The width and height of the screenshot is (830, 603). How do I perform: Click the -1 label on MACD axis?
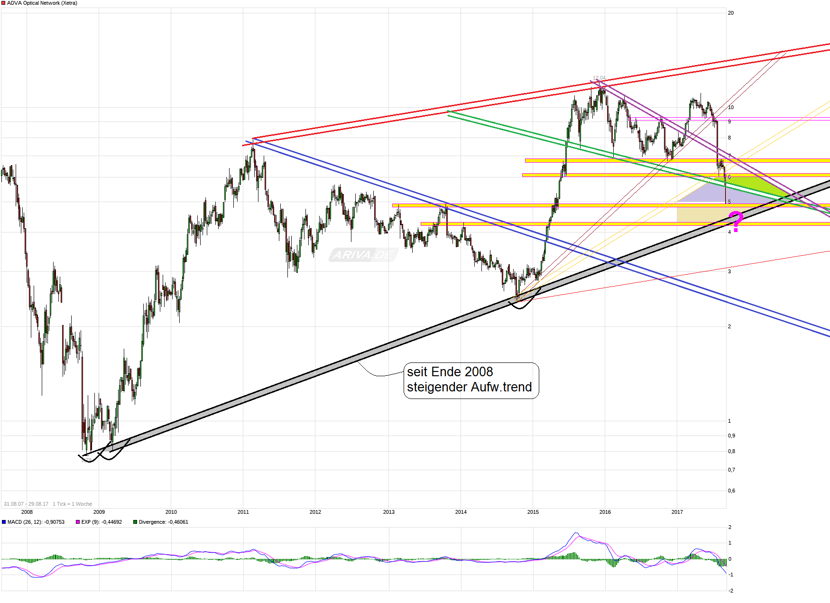(x=731, y=575)
